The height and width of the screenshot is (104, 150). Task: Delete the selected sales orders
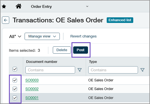tap(62, 50)
